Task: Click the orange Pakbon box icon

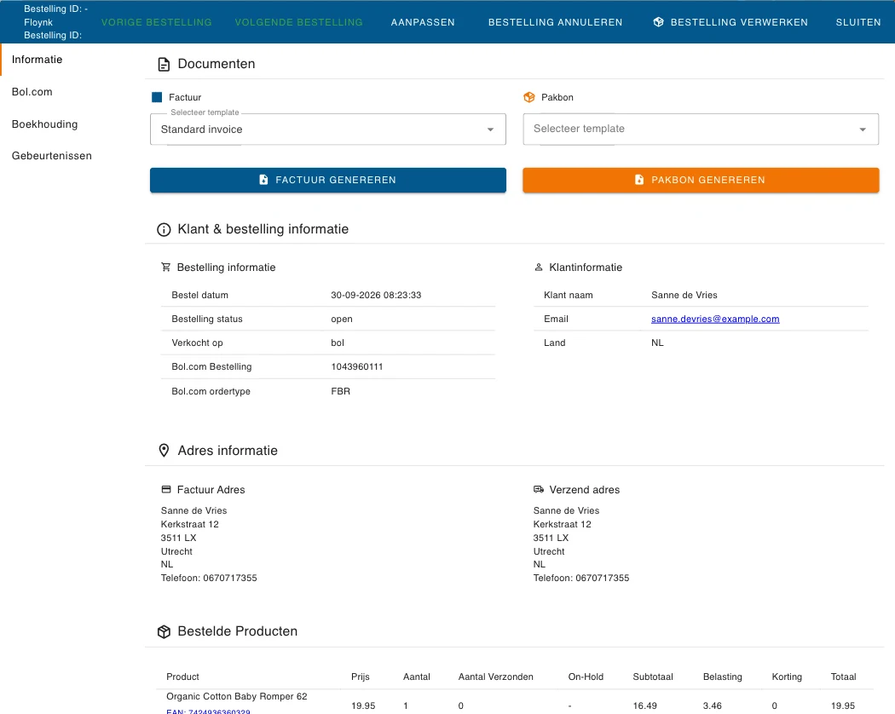Action: click(529, 97)
